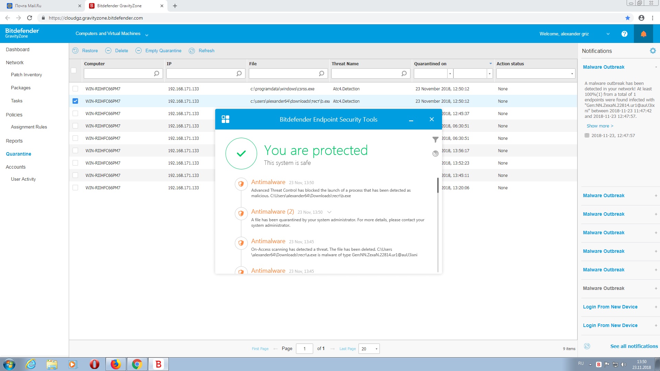Open notification settings gear icon
This screenshot has width=660, height=371.
652,51
